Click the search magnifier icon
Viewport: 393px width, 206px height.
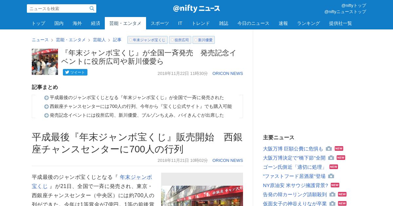click(92, 9)
